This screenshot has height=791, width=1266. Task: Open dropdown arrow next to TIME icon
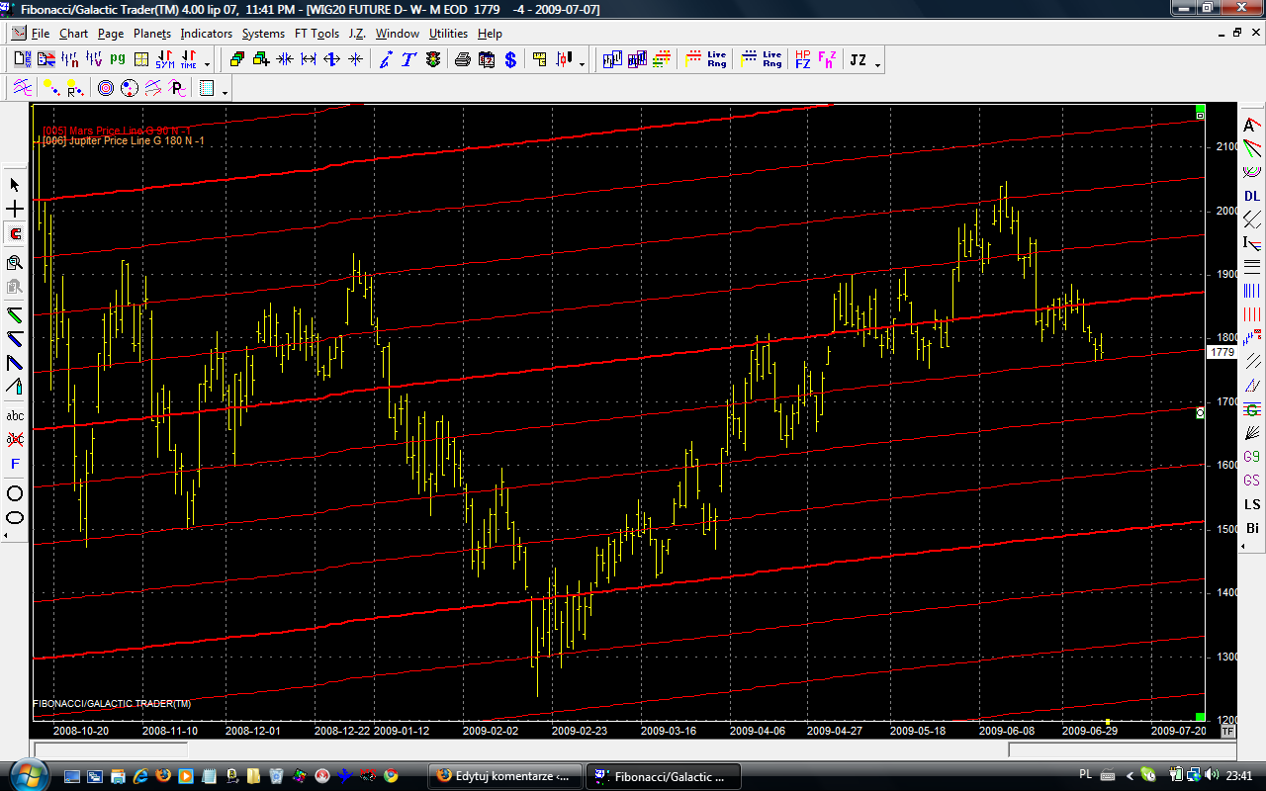pos(208,64)
